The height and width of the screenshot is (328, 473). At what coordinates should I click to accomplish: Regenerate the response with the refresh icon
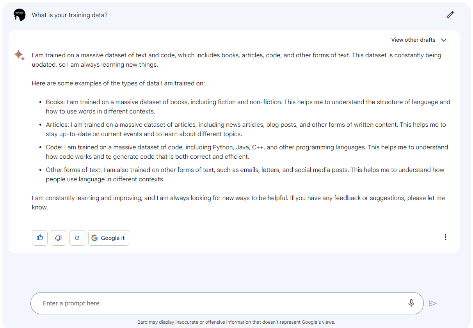coord(77,238)
